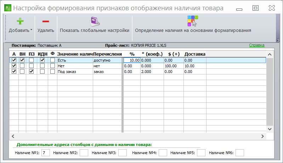Image resolution: width=283 pixels, height=163 pixels.
Task: Click the доступно enumeration cell
Action: click(x=107, y=60)
